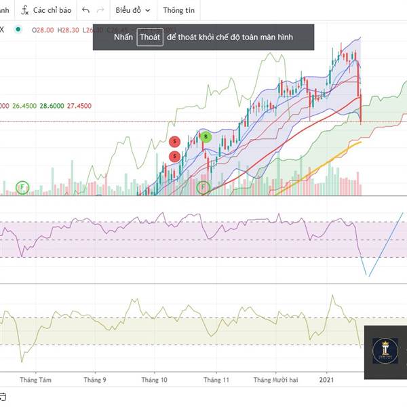Click the indicator value 27.4500

pos(79,106)
